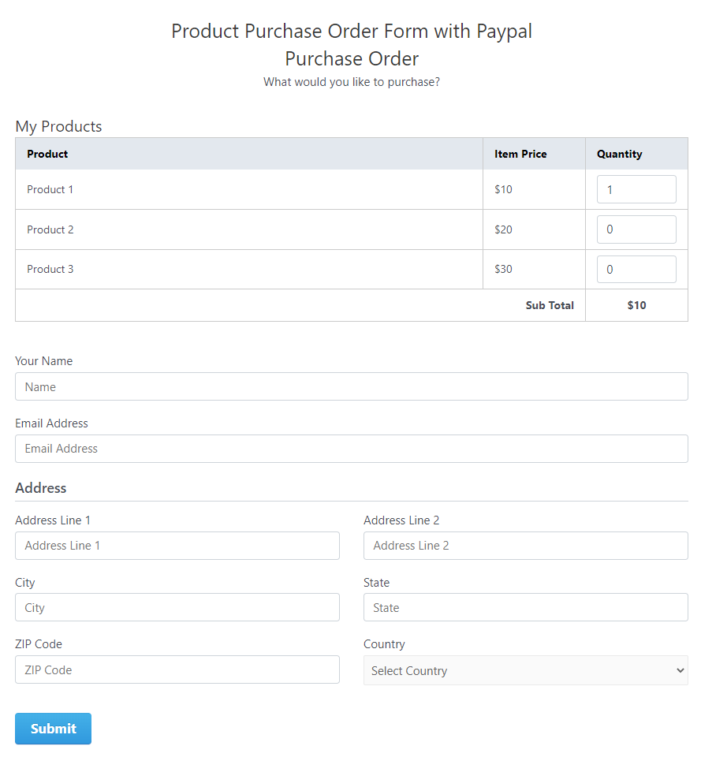Select the ZIP Code field
This screenshot has height=772, width=701.
tap(177, 669)
